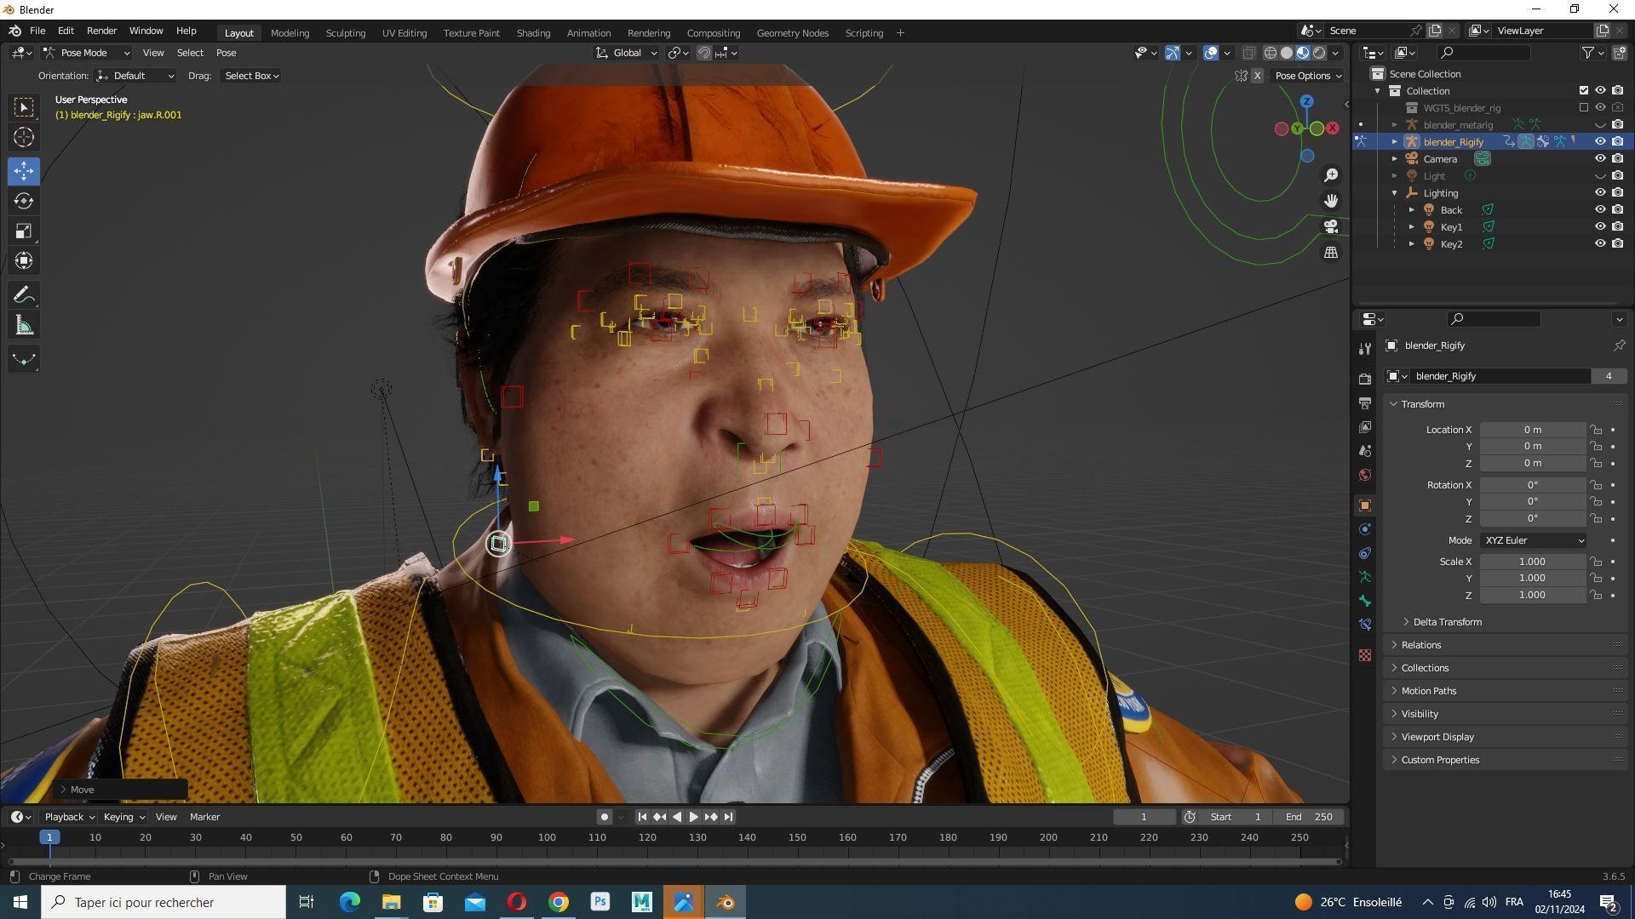Open the Object Constraints properties tab
The image size is (1635, 919).
click(1365, 553)
